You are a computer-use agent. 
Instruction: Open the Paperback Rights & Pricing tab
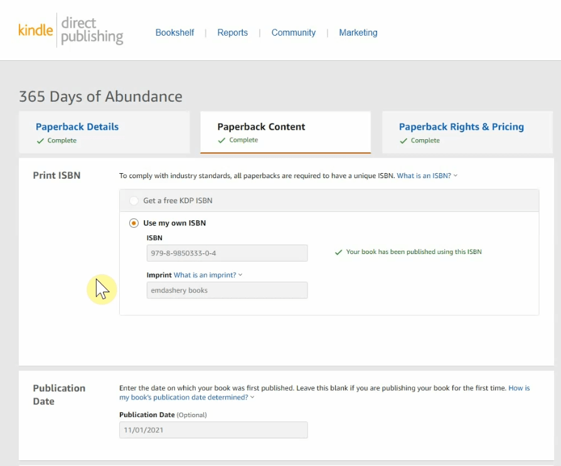(461, 127)
